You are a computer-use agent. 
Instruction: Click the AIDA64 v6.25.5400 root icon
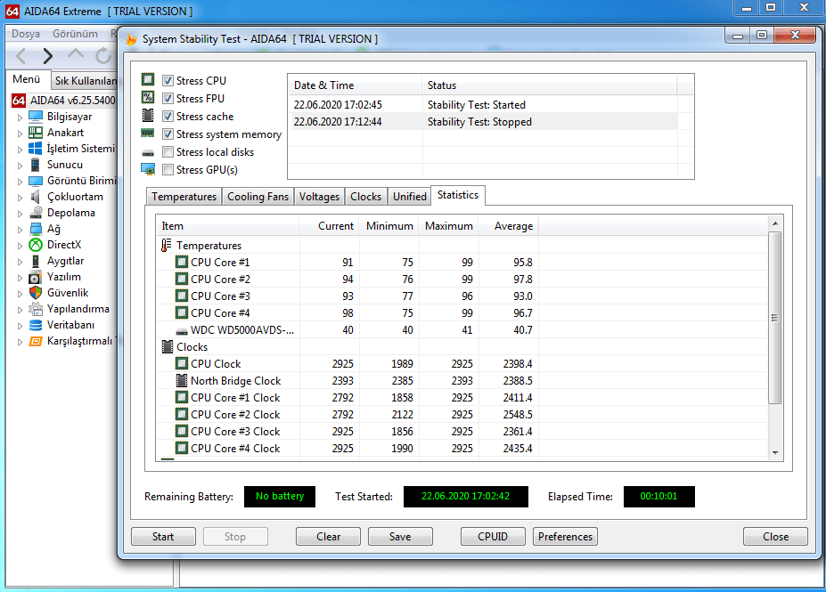click(19, 101)
